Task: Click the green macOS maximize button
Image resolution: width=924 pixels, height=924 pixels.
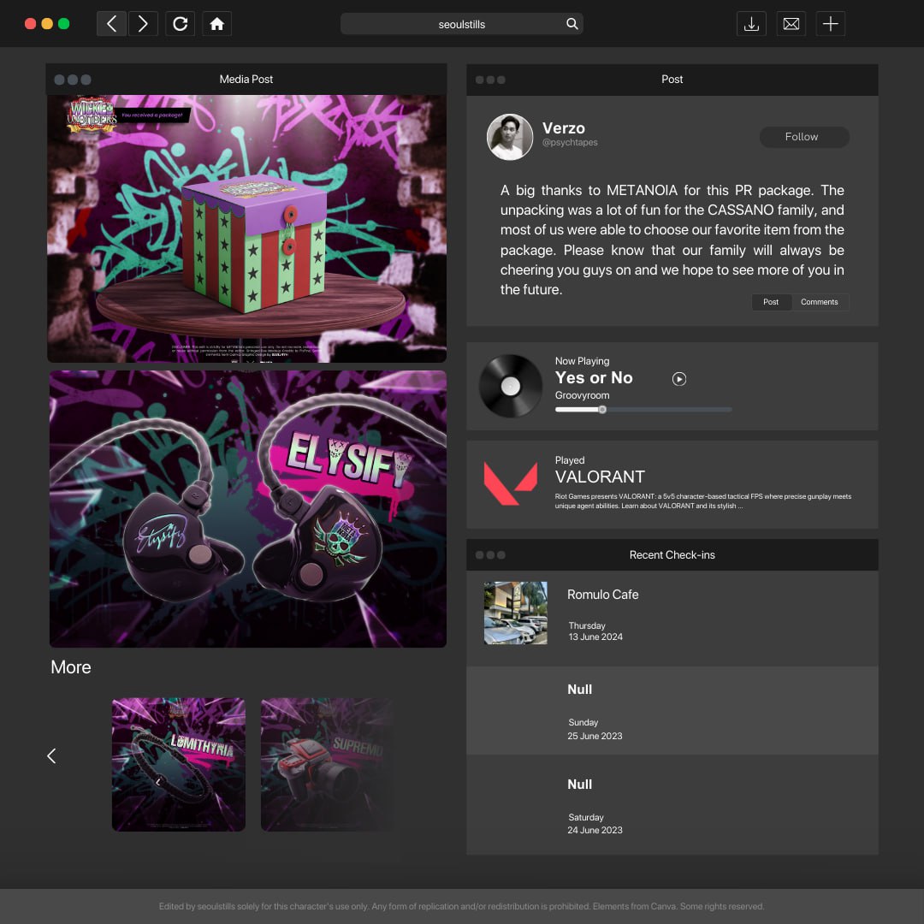Action: [x=63, y=24]
